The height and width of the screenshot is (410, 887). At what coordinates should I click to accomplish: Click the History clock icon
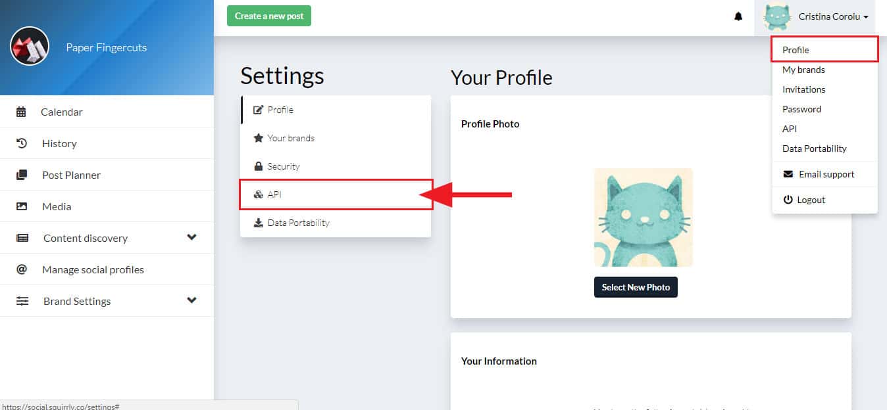tap(22, 143)
